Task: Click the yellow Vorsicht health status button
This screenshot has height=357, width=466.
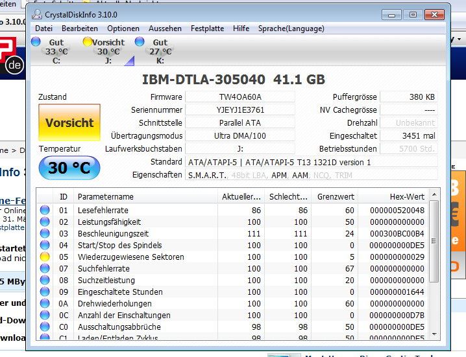Action: [69, 122]
